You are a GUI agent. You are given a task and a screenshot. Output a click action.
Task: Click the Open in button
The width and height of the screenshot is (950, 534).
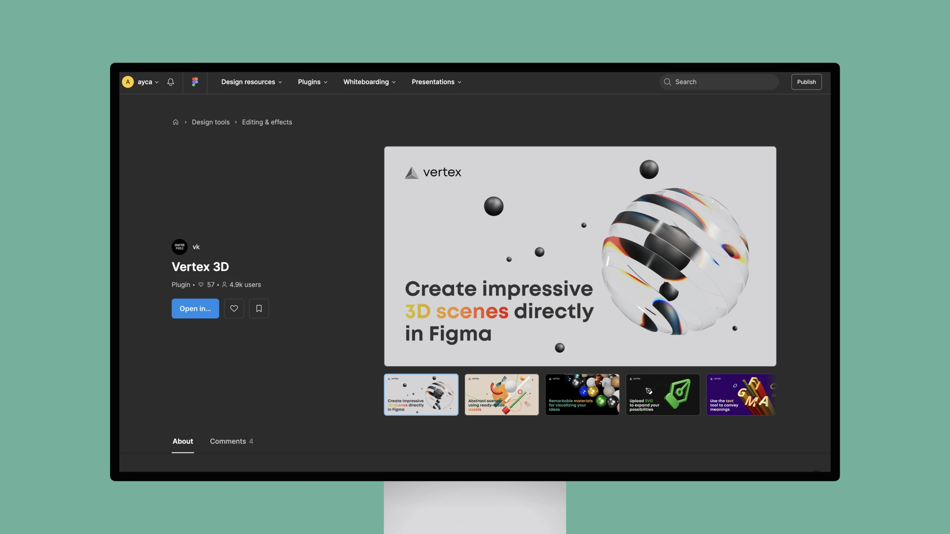tap(195, 308)
